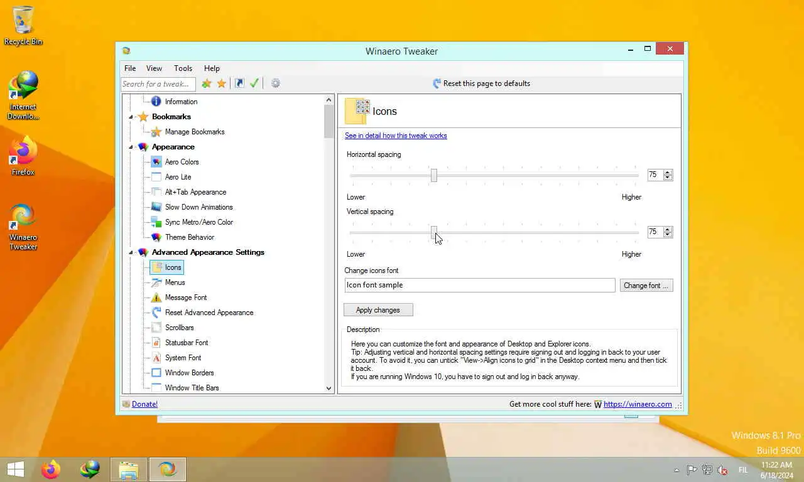Show hidden system tray icons
This screenshot has height=482, width=804.
[x=676, y=470]
